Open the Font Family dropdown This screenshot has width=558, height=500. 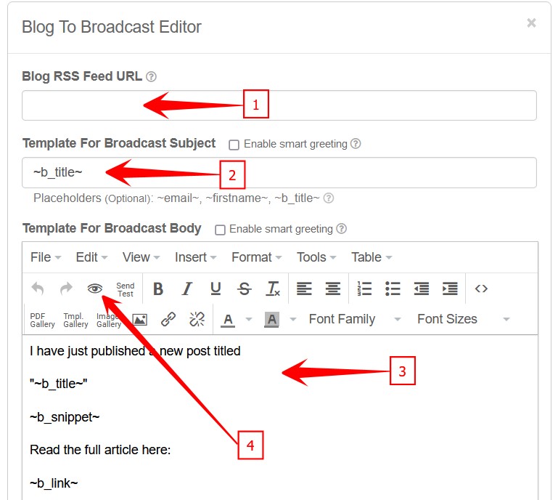coord(354,319)
